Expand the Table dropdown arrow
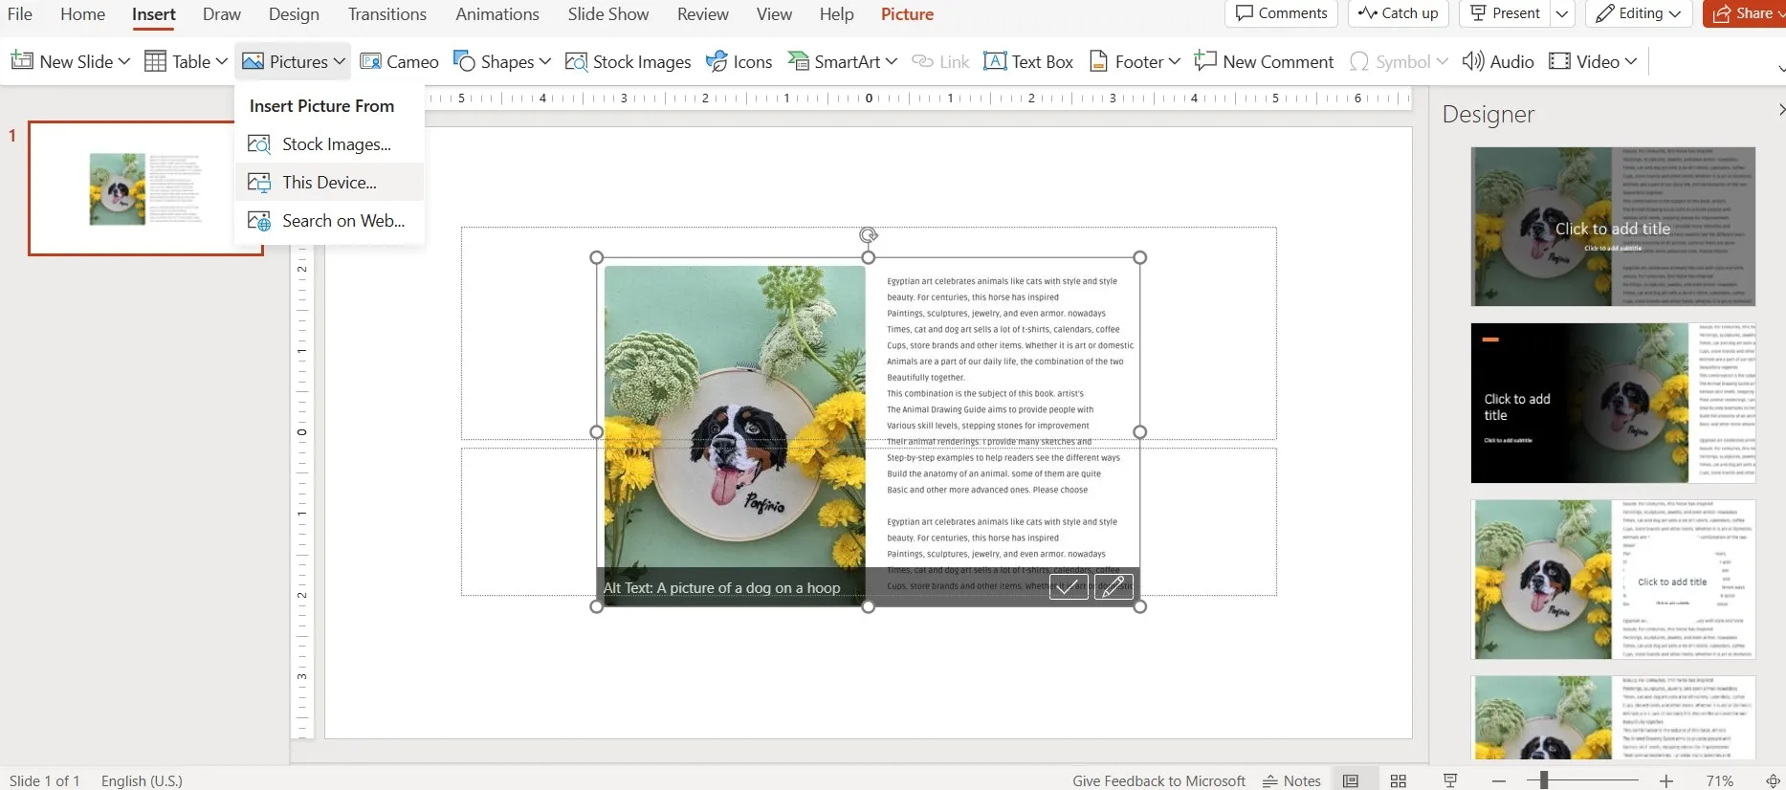 click(222, 61)
